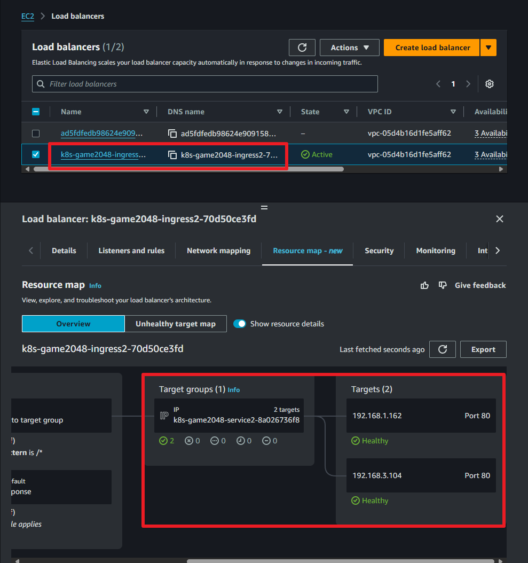
Task: Sort by Name column arrow
Action: point(146,112)
